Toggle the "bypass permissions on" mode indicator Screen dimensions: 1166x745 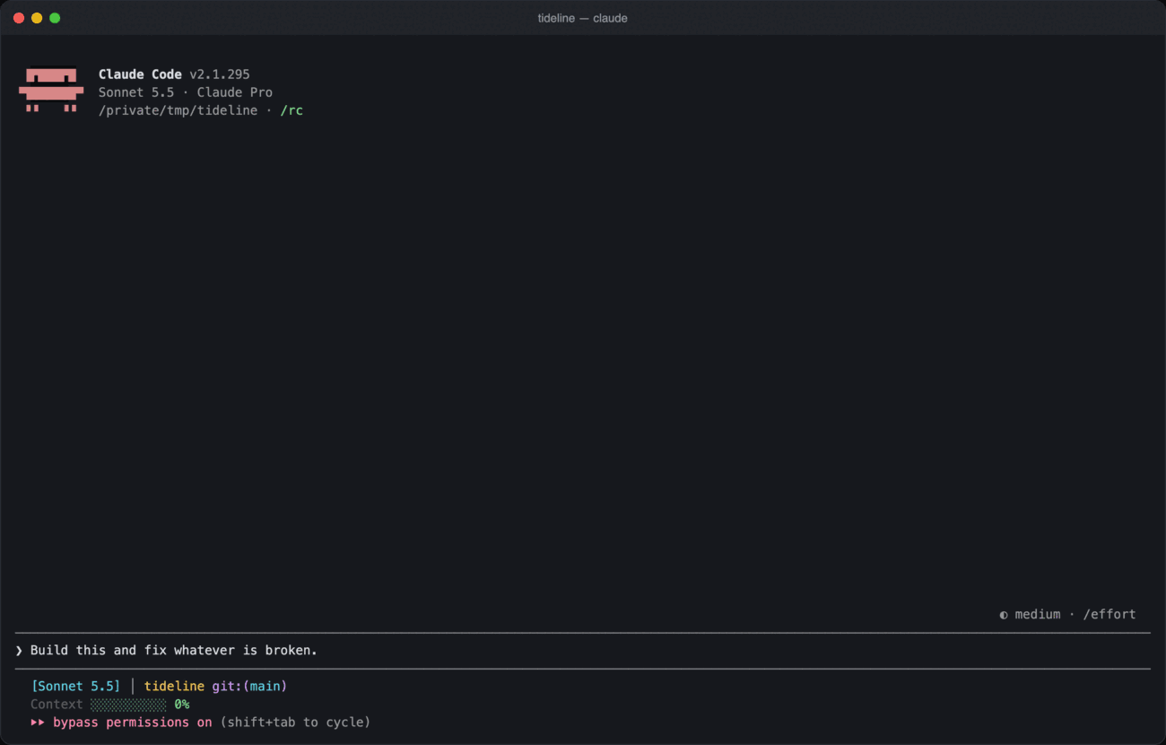click(133, 723)
